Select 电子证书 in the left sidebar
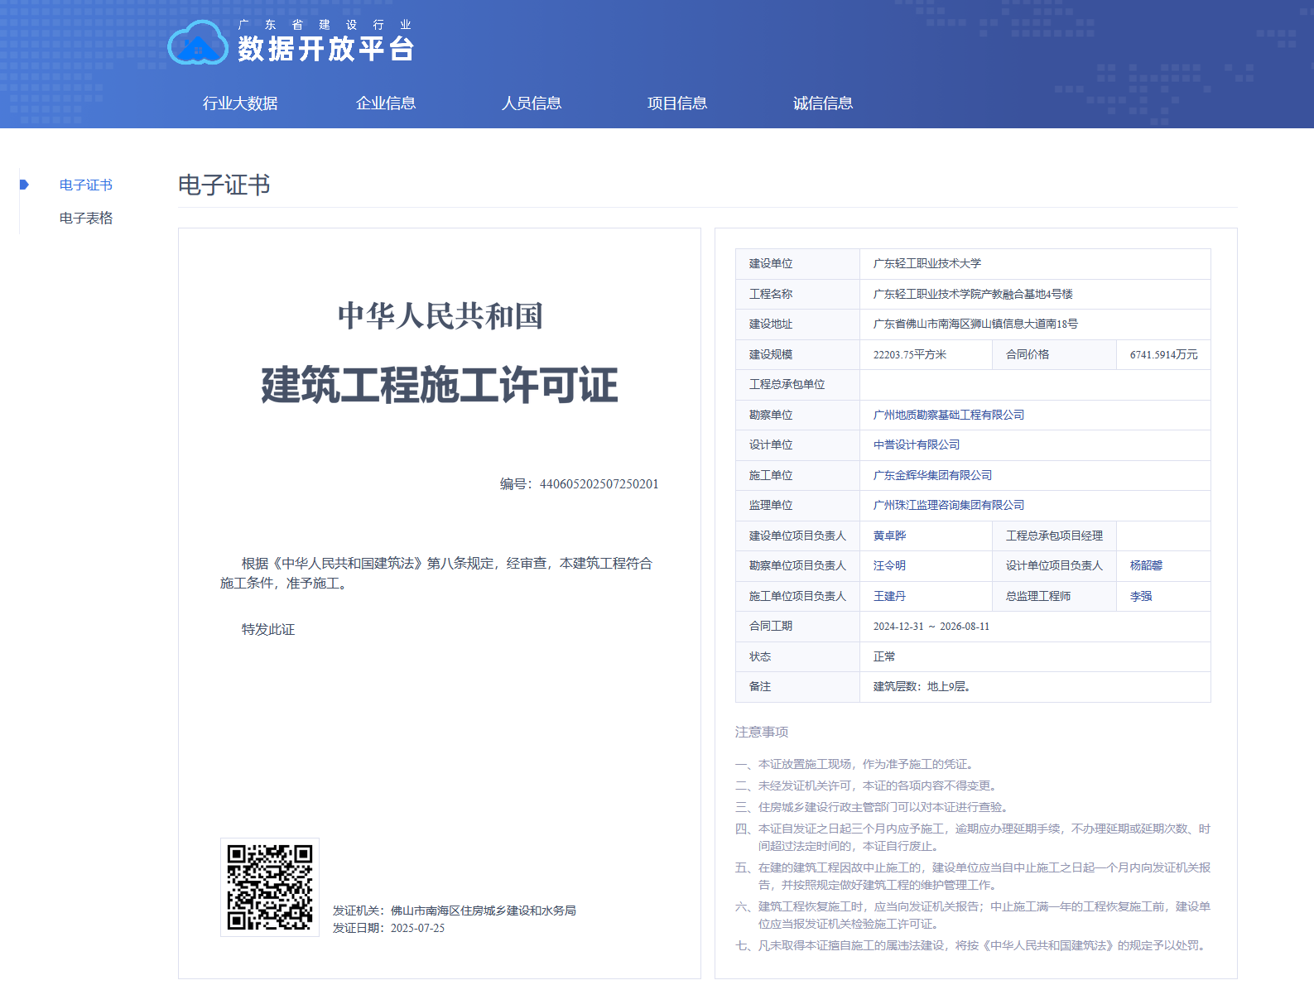 [x=86, y=185]
